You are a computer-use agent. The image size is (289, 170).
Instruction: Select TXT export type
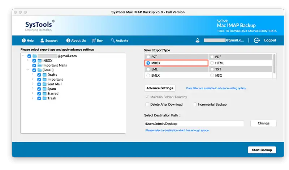[x=212, y=69]
